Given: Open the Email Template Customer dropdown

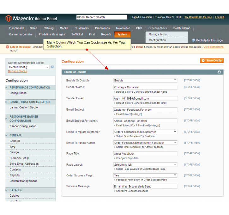Looking at the screenshot, I should point(145,132).
